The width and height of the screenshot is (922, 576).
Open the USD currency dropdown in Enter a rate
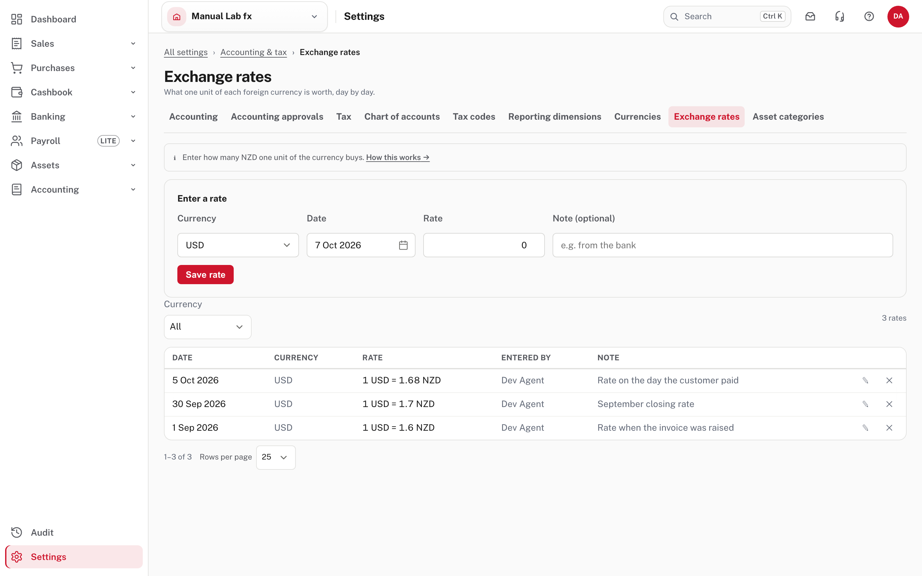[238, 245]
